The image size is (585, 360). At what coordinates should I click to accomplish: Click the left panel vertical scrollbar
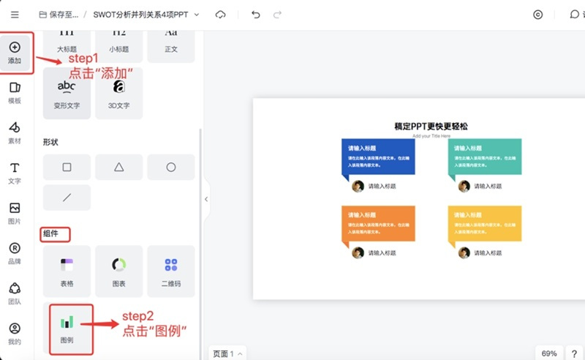[x=200, y=243]
